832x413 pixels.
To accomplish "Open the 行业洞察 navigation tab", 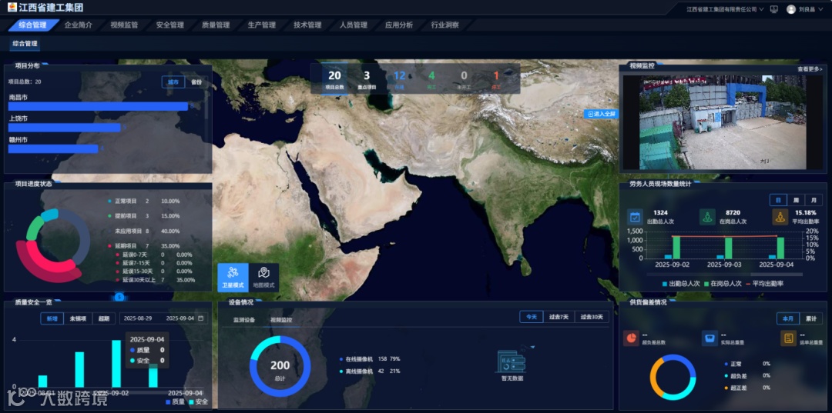I will 445,25.
